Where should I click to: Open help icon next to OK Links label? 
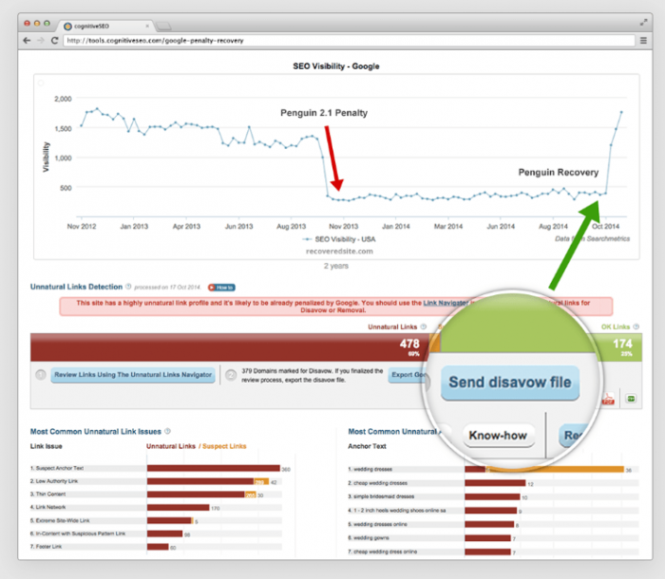point(636,327)
